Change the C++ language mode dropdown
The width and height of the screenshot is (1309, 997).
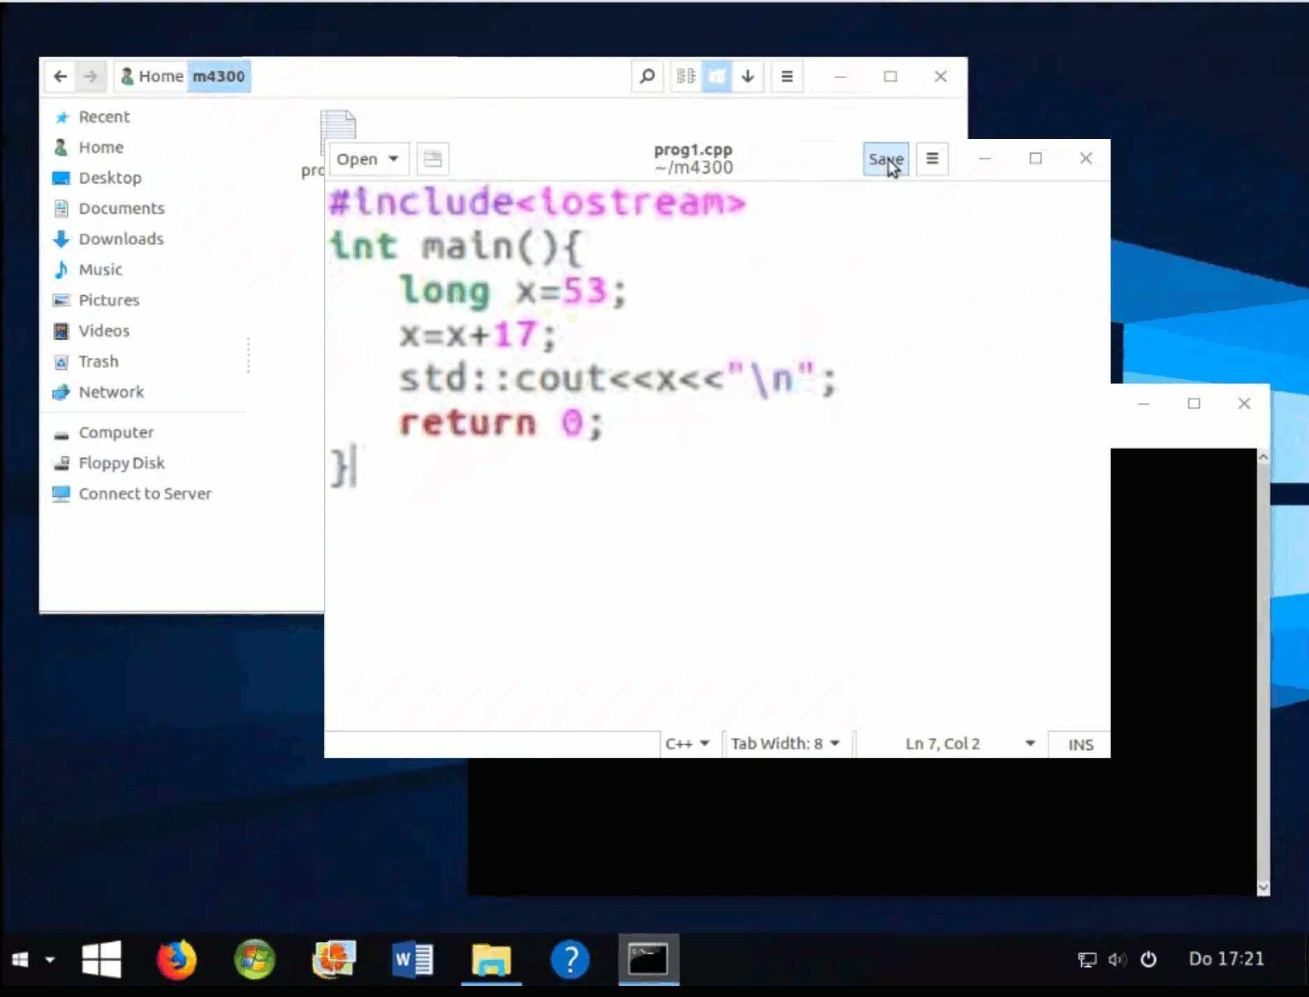tap(687, 744)
